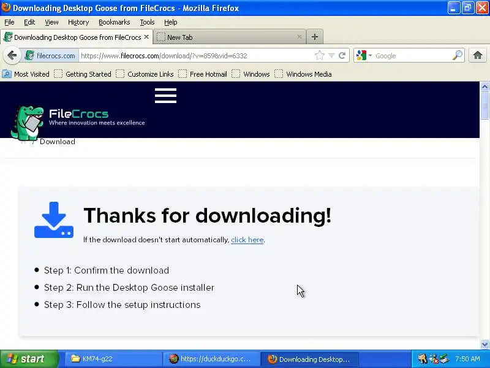Click the first system tray icon
This screenshot has height=368, width=490.
[x=423, y=359]
